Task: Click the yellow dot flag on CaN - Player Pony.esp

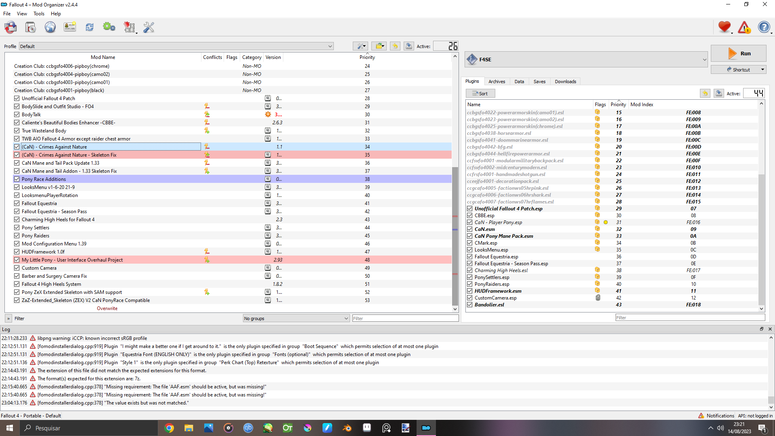Action: (605, 222)
